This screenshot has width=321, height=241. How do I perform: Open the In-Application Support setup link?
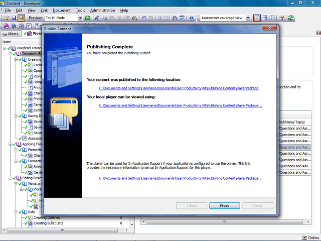pos(181,178)
